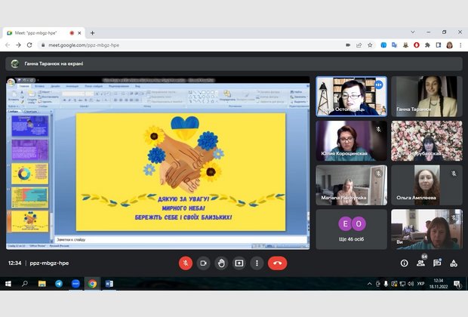The width and height of the screenshot is (468, 317).
Task: Open the 'Ще 46 осіб' participants tile
Action: pos(351,229)
